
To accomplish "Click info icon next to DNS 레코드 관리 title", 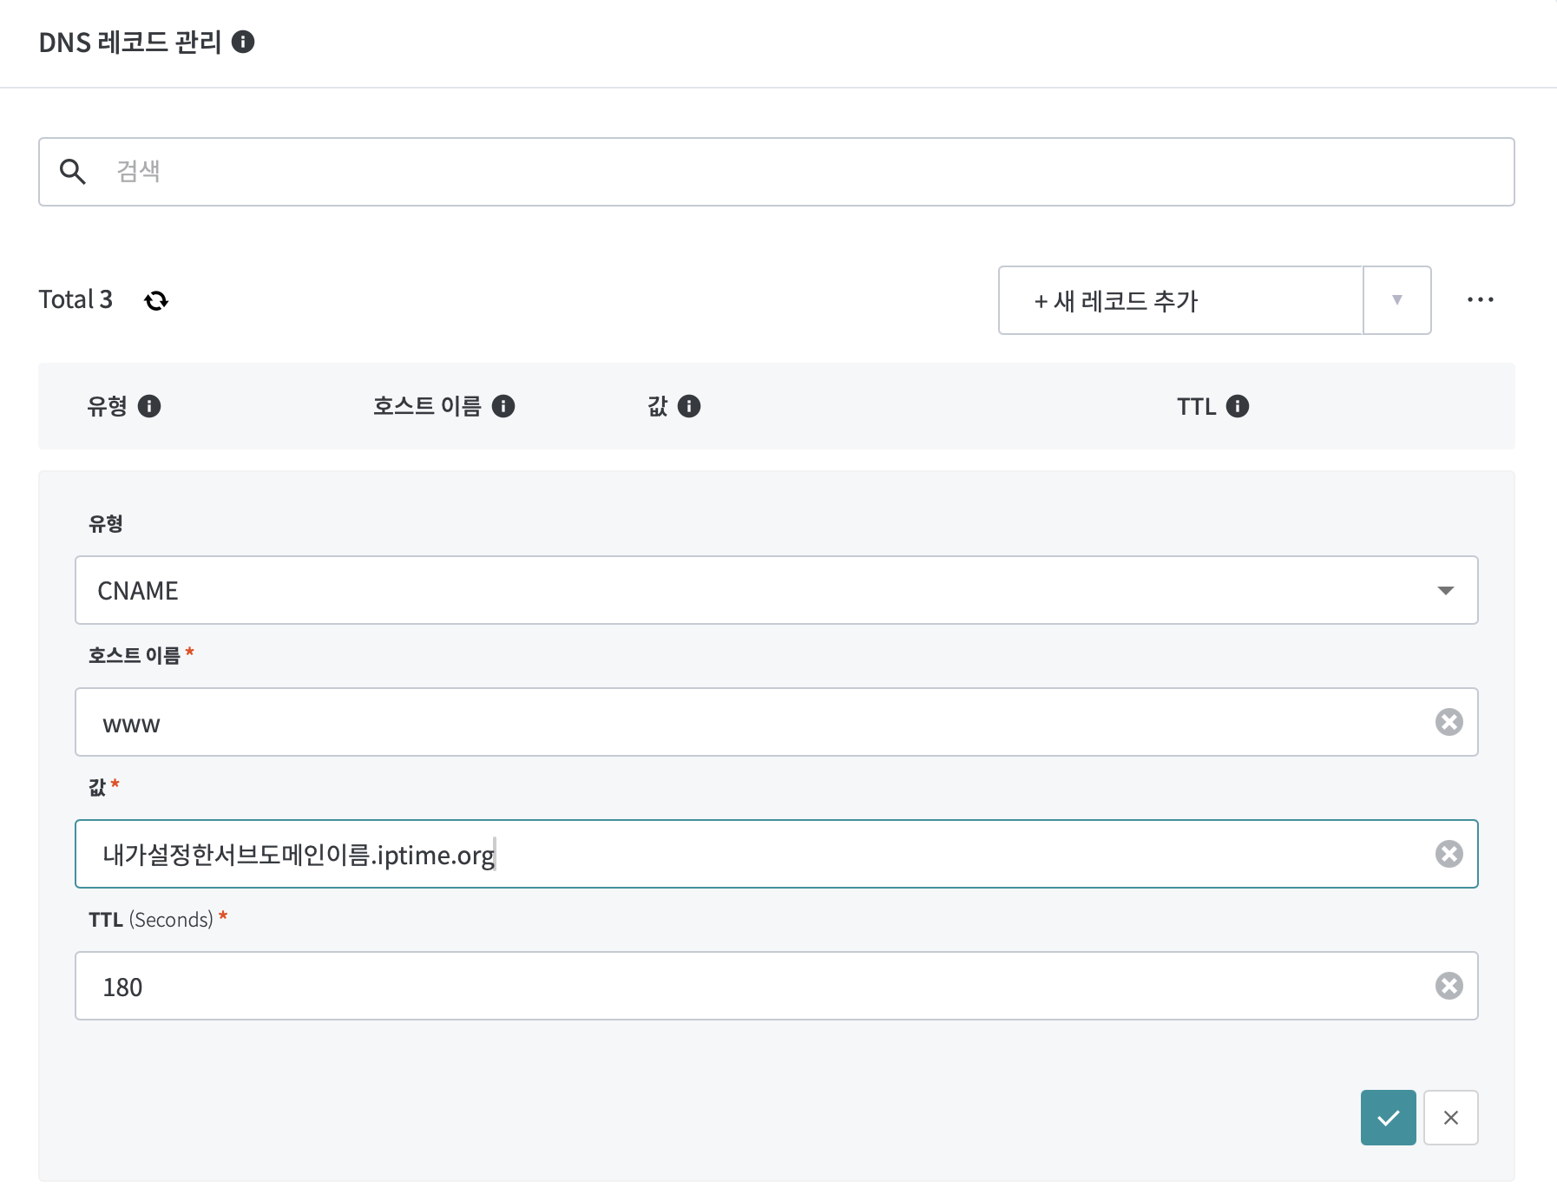I will click(243, 42).
